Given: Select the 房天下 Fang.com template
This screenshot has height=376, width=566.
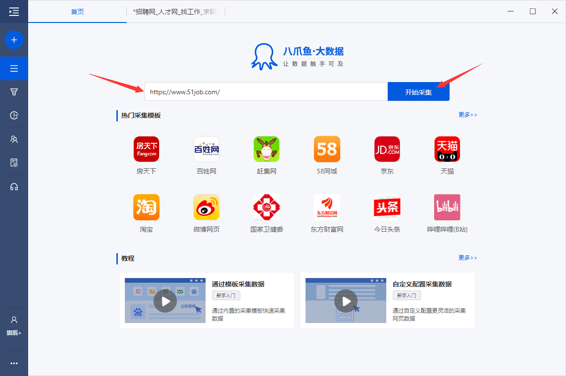Looking at the screenshot, I should click(146, 149).
